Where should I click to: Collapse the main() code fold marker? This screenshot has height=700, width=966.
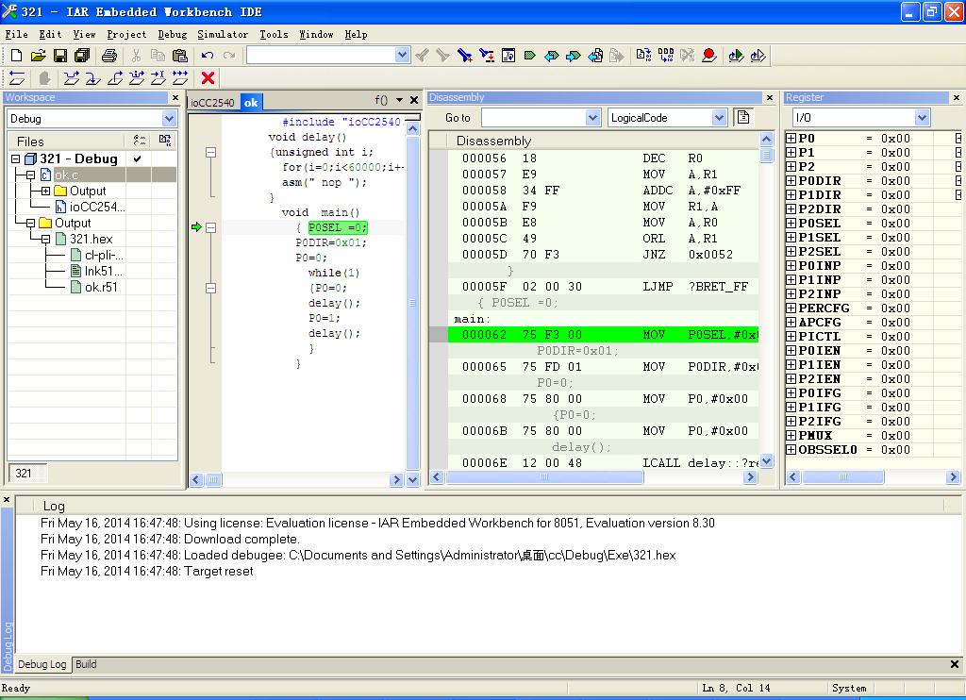coord(210,227)
